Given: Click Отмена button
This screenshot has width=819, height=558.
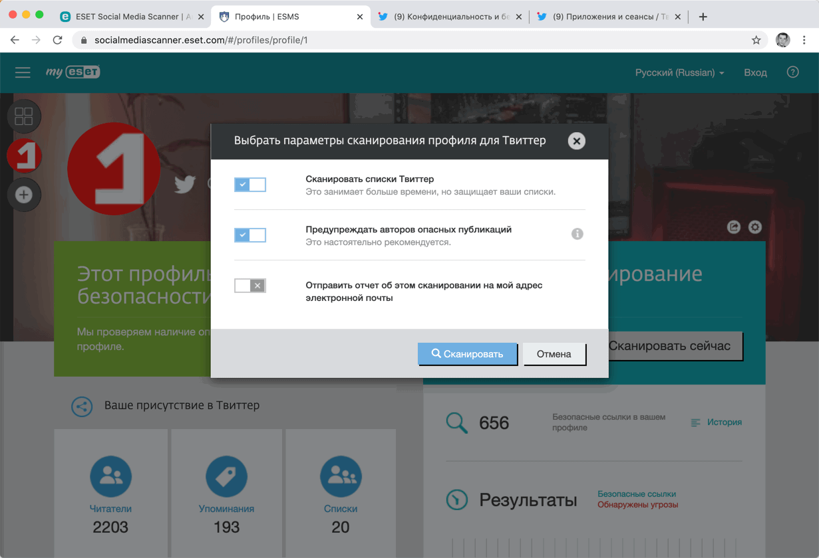Looking at the screenshot, I should click(554, 354).
